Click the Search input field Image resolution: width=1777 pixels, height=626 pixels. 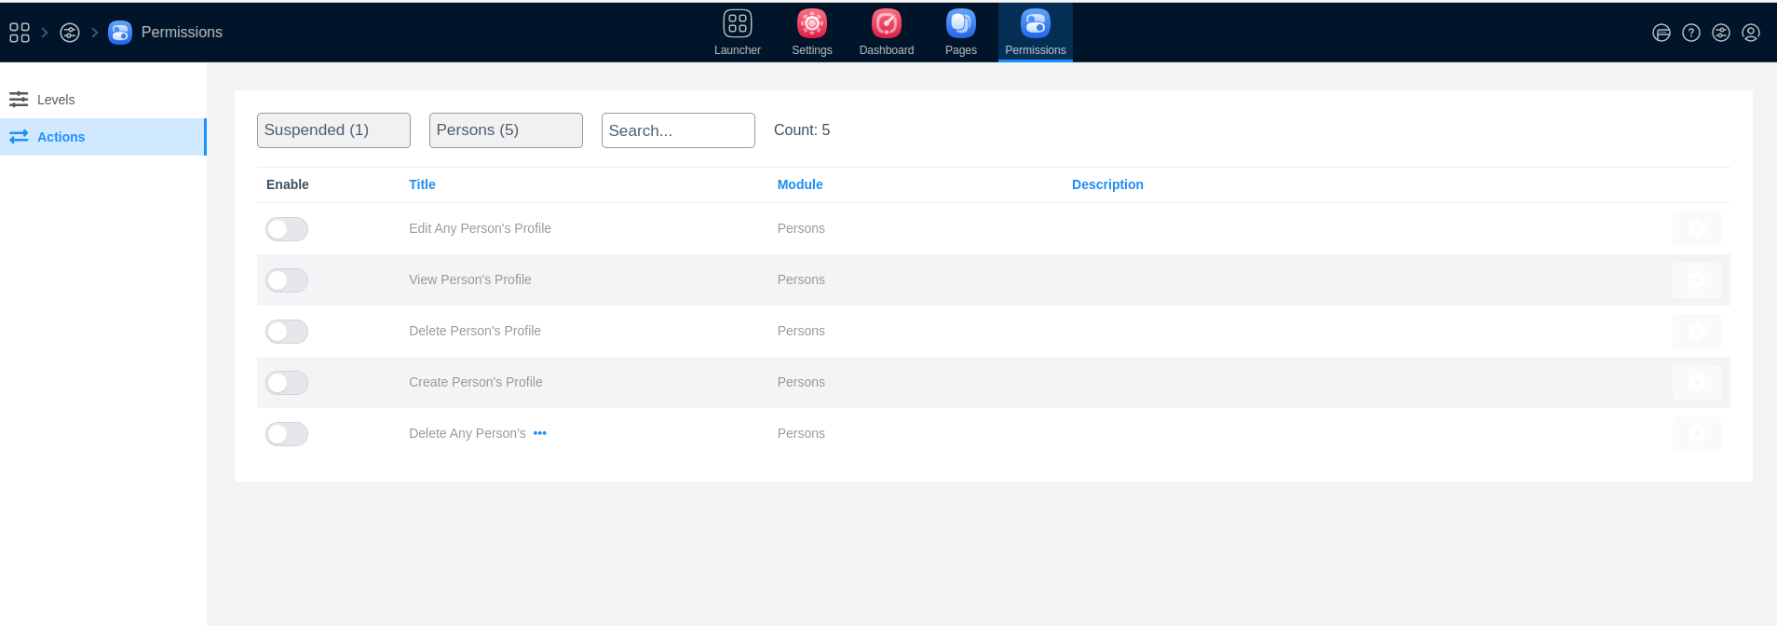pyautogui.click(x=678, y=130)
